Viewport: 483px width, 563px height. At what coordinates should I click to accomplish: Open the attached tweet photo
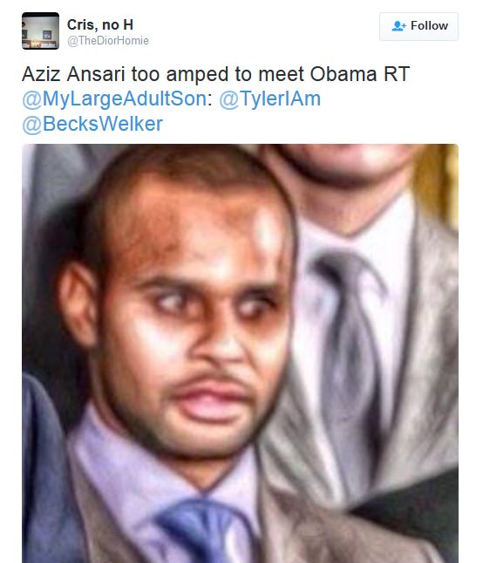tap(240, 353)
